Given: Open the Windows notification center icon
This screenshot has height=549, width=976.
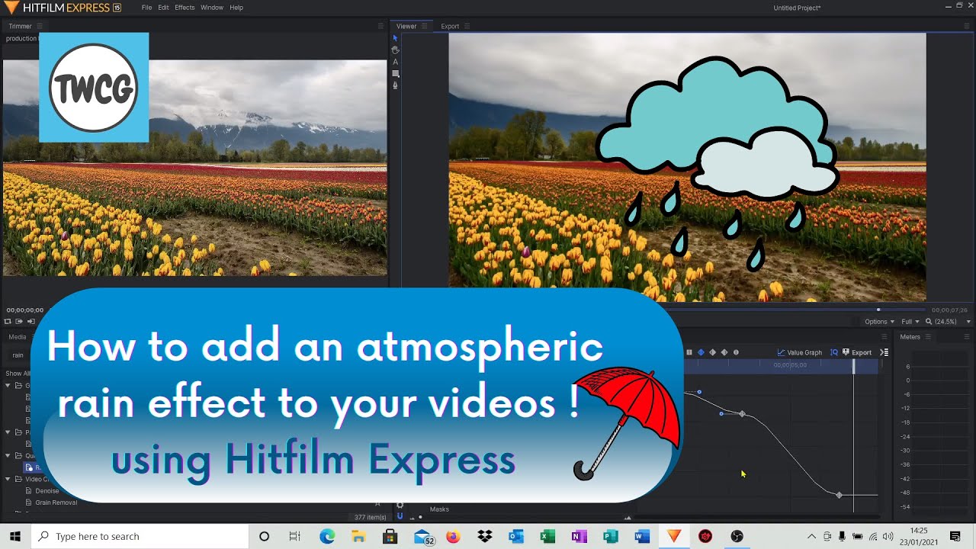Looking at the screenshot, I should coord(955,536).
